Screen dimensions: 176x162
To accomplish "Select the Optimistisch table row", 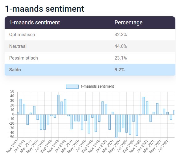I will click(90, 35).
